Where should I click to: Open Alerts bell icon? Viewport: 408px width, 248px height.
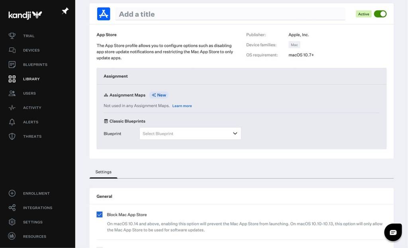point(12,122)
